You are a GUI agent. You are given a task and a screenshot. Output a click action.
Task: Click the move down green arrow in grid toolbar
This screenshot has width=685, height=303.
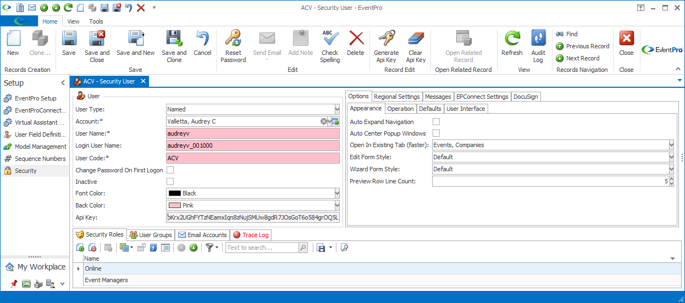coord(194,248)
